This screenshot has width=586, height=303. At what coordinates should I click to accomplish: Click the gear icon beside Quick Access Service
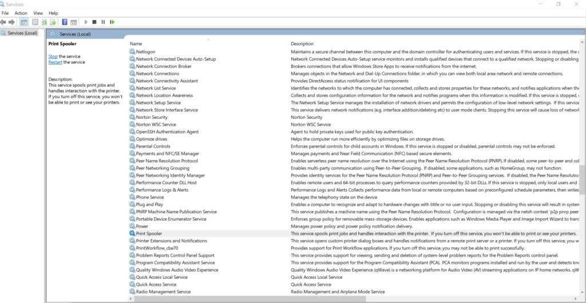coord(132,284)
